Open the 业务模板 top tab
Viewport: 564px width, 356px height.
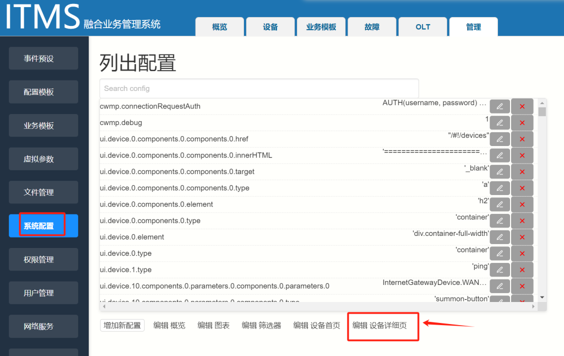(321, 27)
